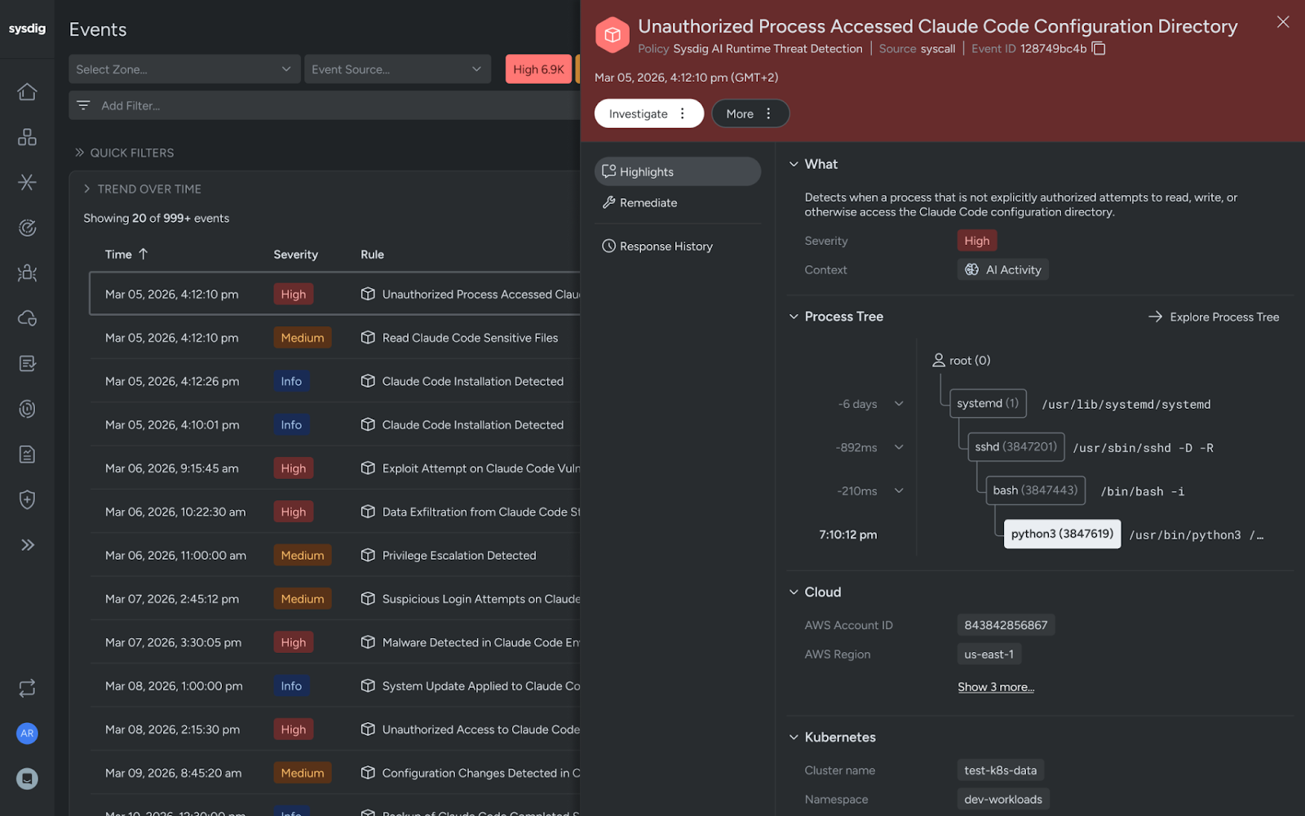Open Data Exfiltration from Claude Code event
Screen dimensions: 1305x816
334,512
